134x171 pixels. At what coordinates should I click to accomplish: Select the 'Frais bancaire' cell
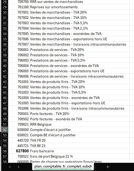(x=79, y=151)
